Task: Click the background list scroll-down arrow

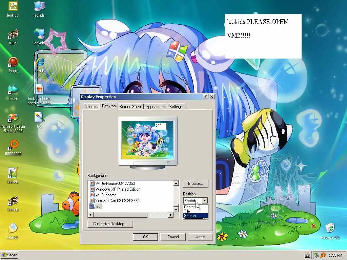Action: click(x=176, y=209)
